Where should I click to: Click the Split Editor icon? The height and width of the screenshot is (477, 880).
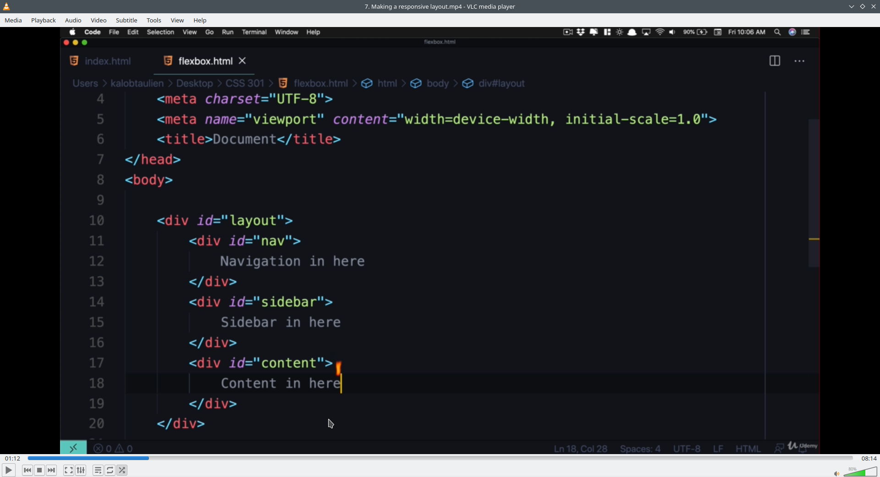click(775, 61)
